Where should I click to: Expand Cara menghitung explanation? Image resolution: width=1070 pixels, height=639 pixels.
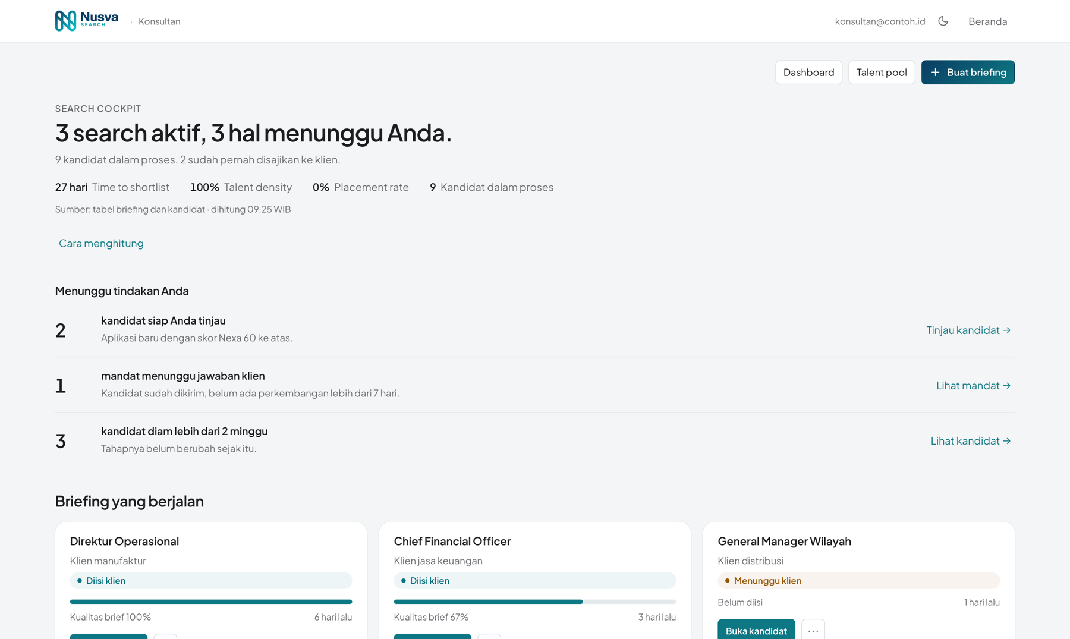(101, 243)
